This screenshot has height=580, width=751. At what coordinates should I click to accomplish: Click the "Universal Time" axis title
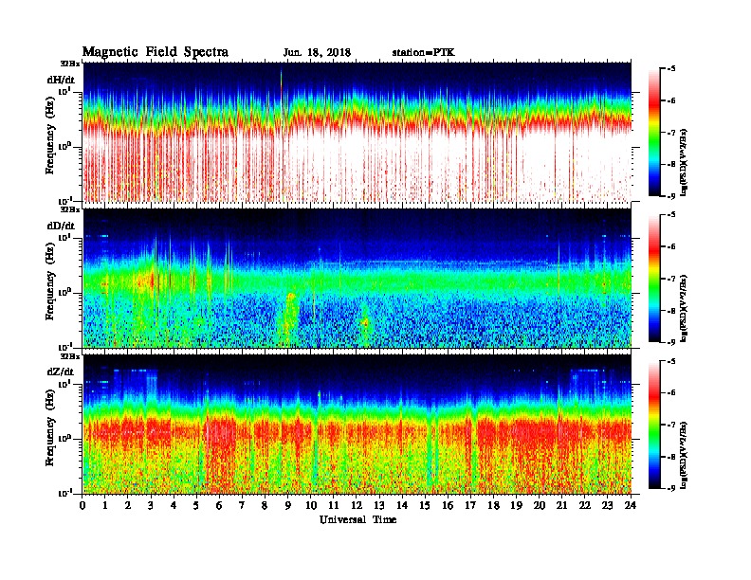[357, 519]
